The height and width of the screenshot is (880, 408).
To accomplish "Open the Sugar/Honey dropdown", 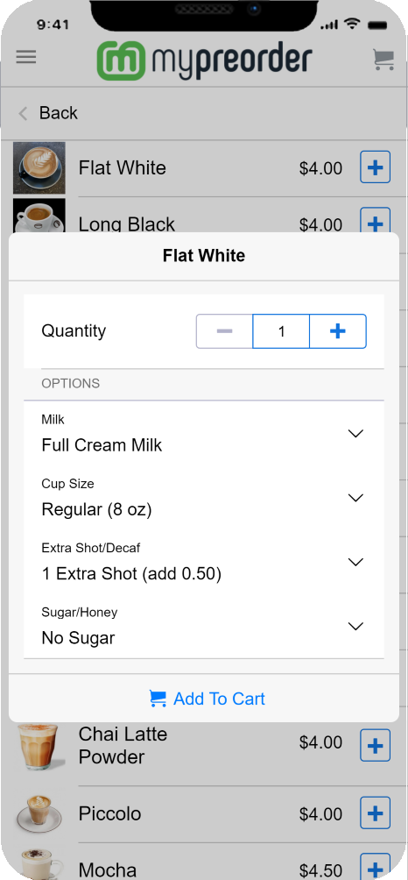I will click(204, 626).
